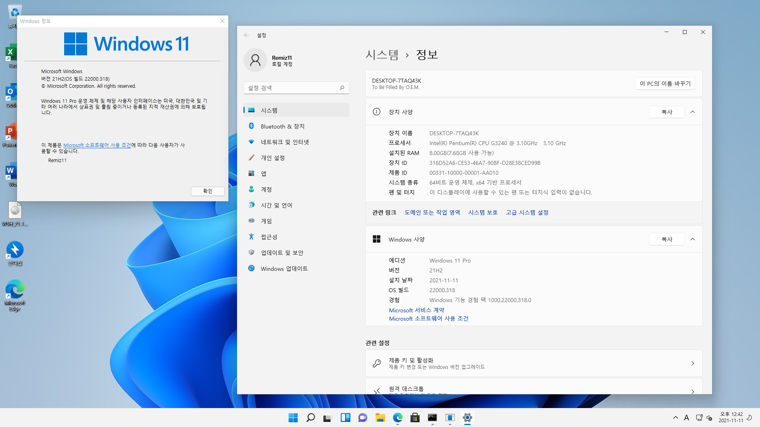The height and width of the screenshot is (427, 760).
Task: Open taskbar Search icon
Action: [311, 418]
